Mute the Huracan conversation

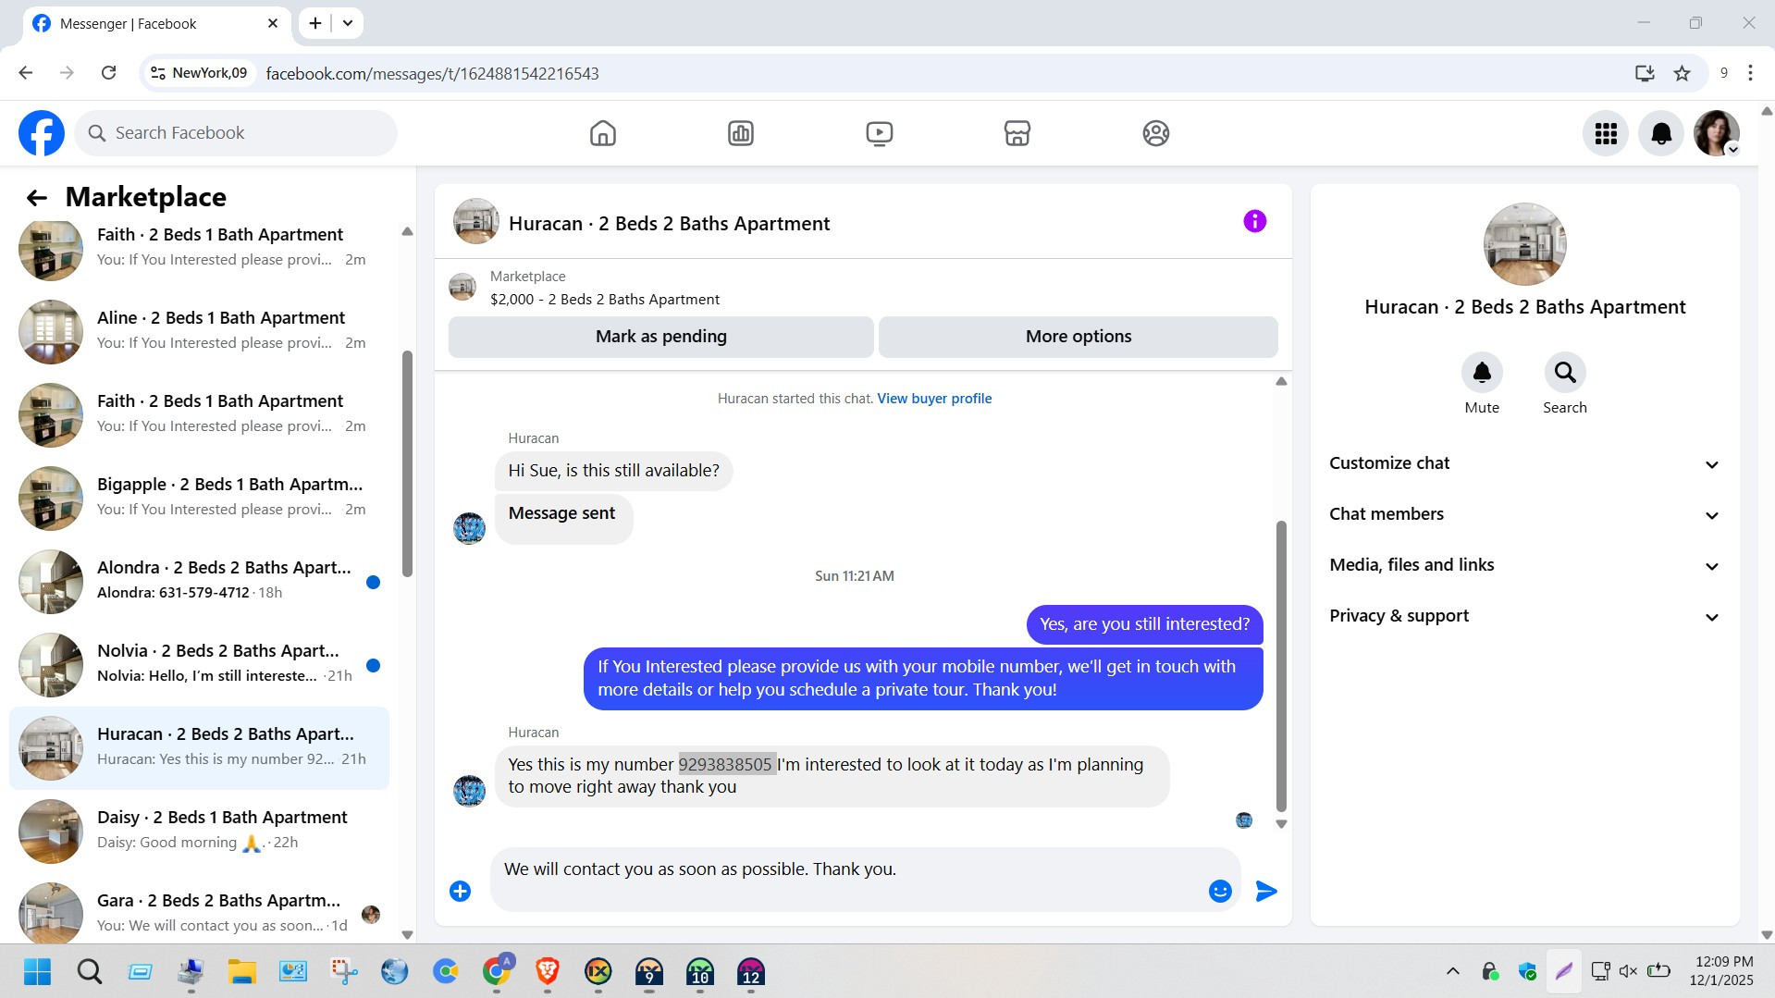pyautogui.click(x=1482, y=373)
